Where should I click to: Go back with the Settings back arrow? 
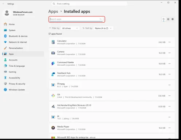[x=3, y=4]
